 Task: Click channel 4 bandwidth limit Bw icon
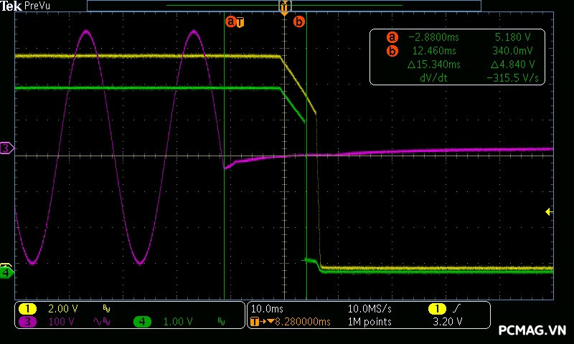[x=222, y=322]
